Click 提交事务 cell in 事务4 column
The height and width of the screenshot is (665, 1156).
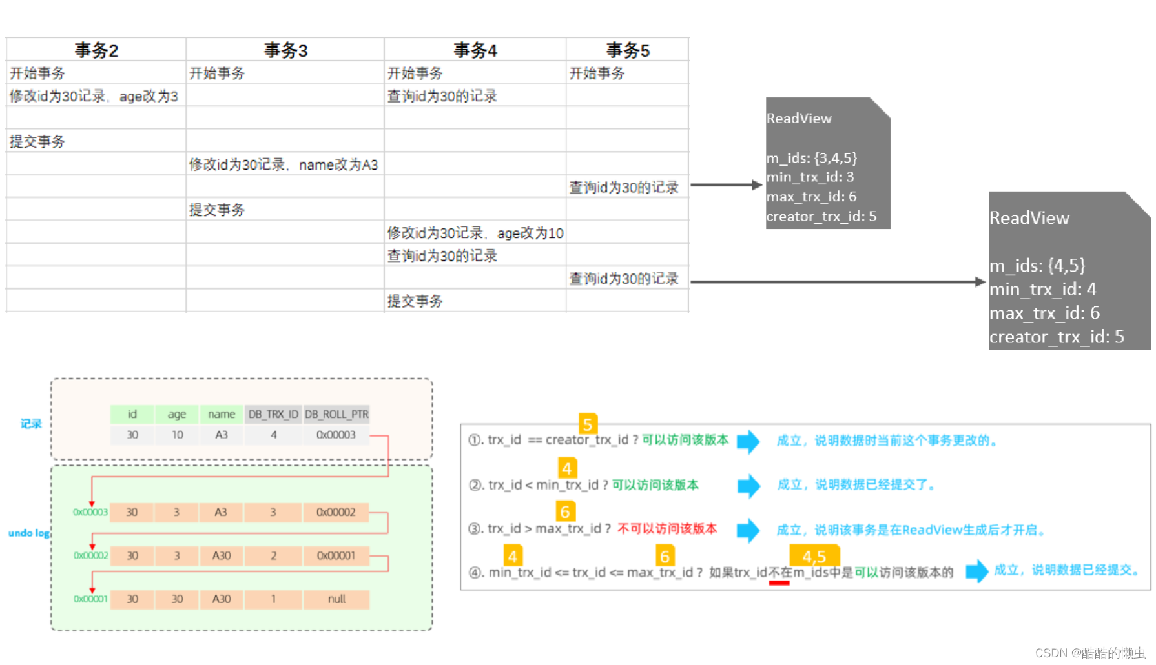[x=475, y=301]
